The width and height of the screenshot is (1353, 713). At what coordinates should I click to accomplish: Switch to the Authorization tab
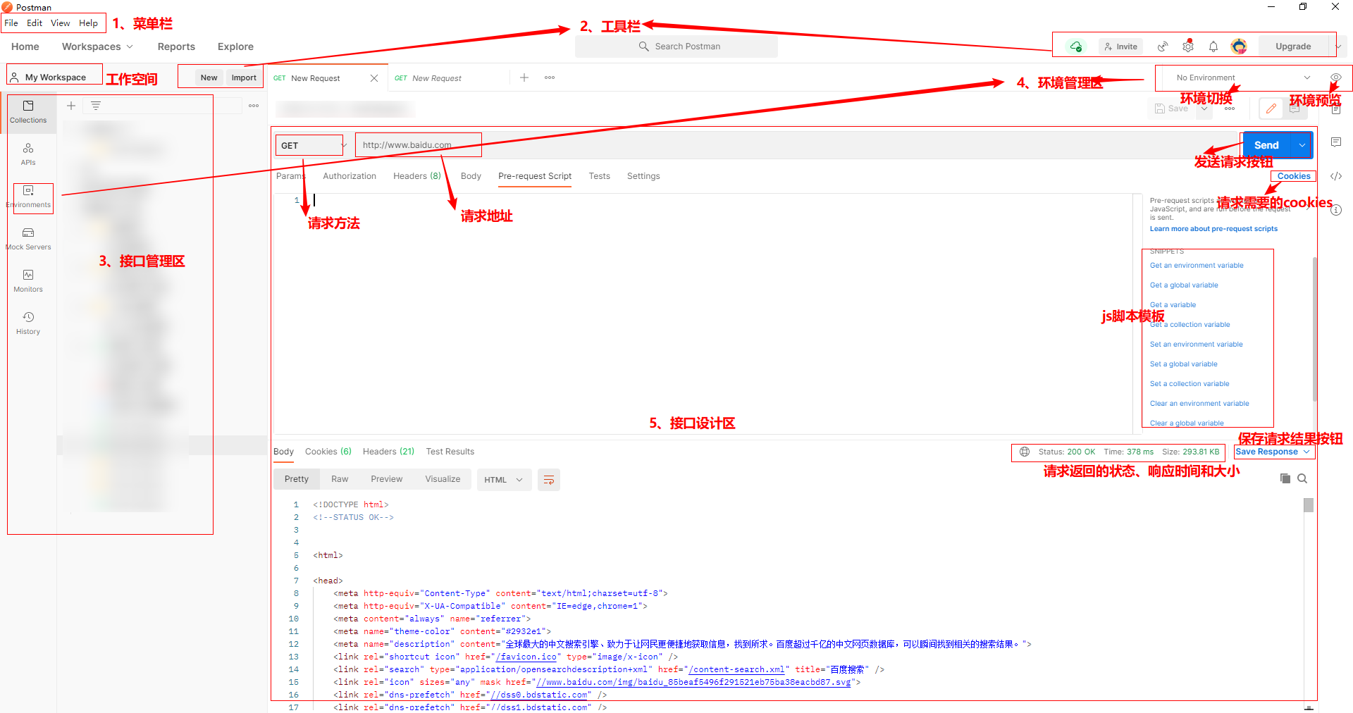pos(350,176)
